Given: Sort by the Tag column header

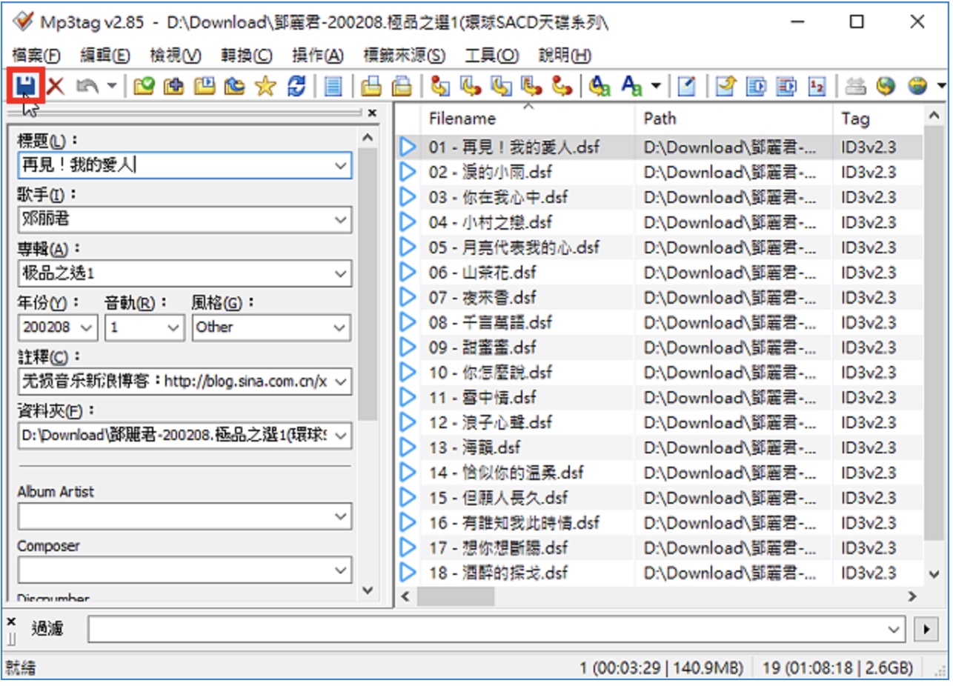Looking at the screenshot, I should coord(877,119).
